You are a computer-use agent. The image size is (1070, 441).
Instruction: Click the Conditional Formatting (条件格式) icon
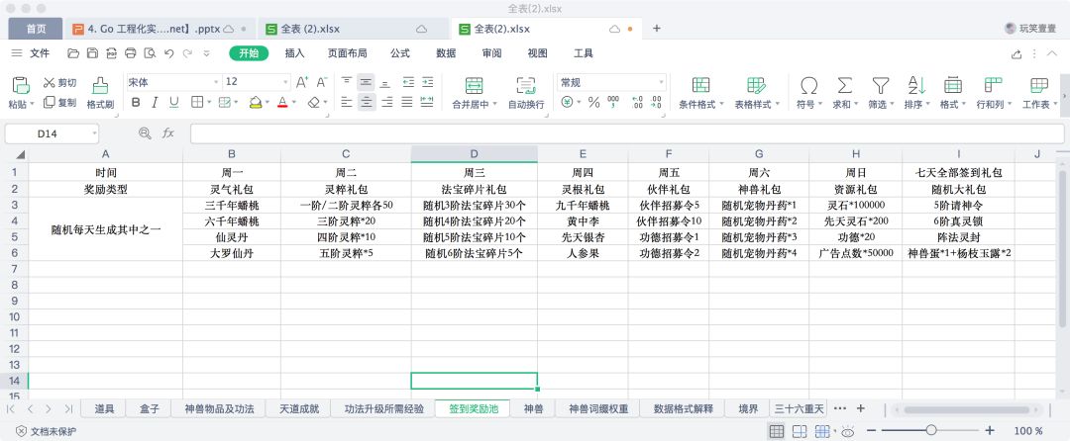point(700,85)
